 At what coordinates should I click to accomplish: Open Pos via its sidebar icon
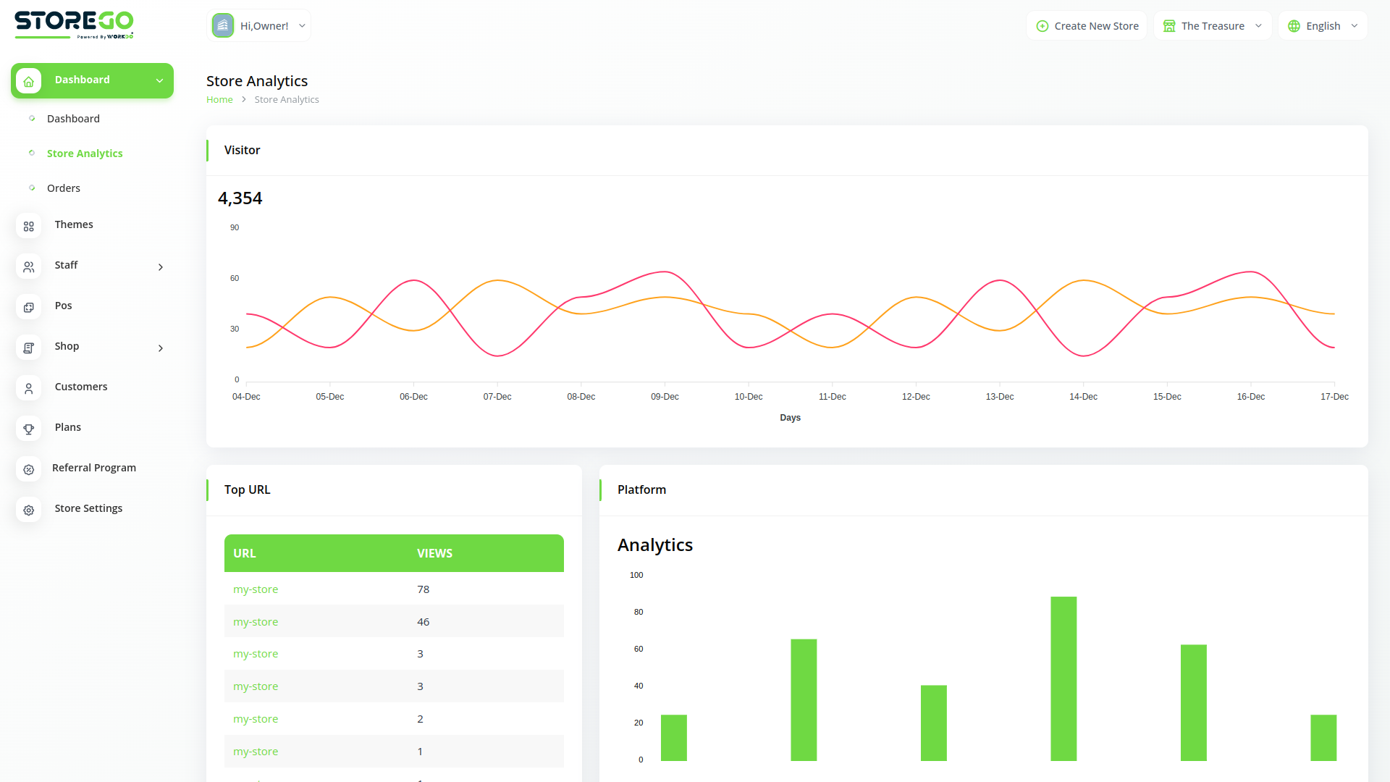pyautogui.click(x=28, y=307)
